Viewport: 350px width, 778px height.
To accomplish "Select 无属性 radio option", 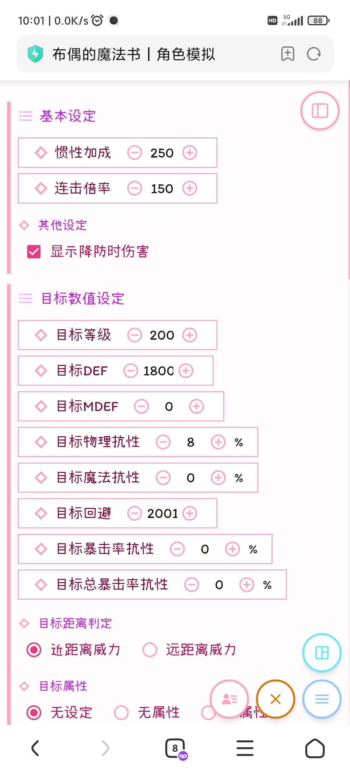I will pos(122,713).
